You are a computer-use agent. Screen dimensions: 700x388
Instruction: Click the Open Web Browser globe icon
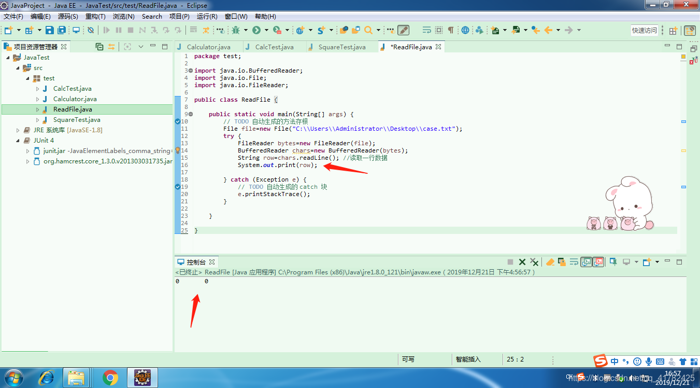click(465, 30)
